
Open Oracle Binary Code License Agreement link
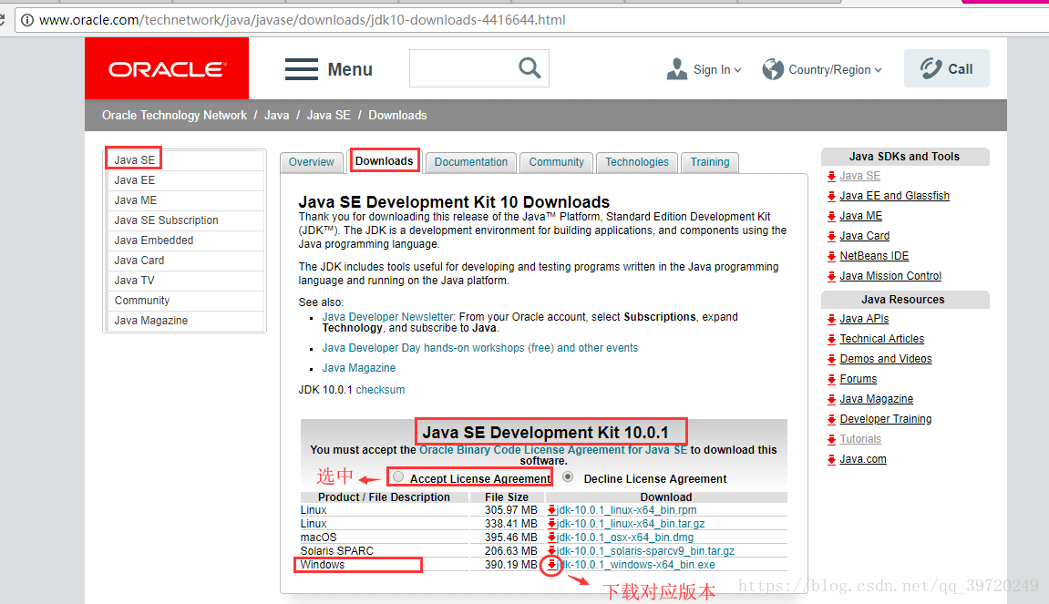[553, 450]
